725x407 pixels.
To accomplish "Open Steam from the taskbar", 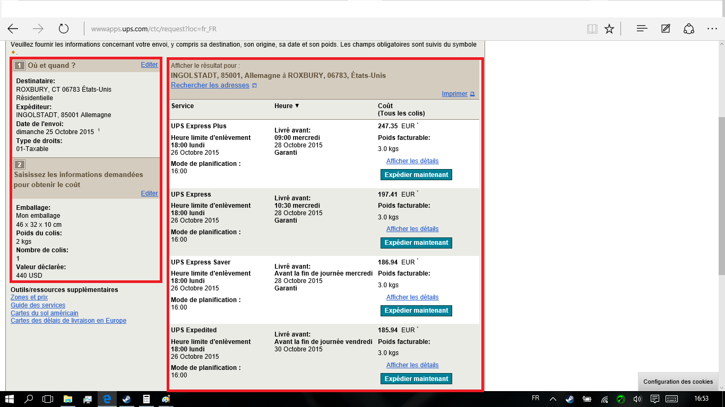I will click(126, 399).
